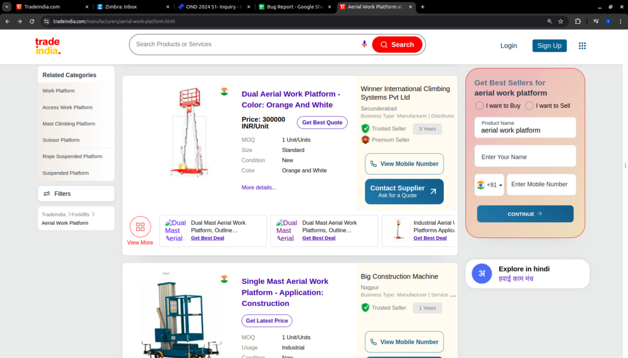This screenshot has width=628, height=358.
Task: Click the Premium Seller badge icon
Action: (x=365, y=140)
